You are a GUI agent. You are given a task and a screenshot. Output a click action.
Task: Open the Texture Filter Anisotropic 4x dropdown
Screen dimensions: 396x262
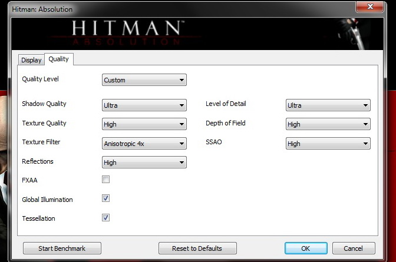coord(144,144)
